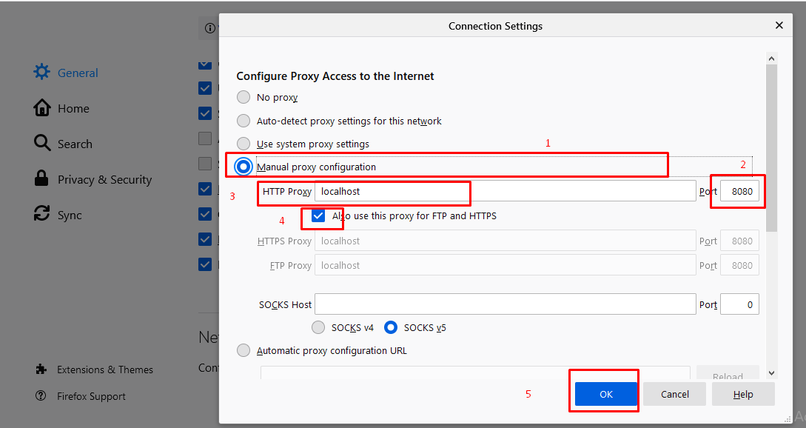Choose Auto-detect proxy settings for this network
Image resolution: width=806 pixels, height=428 pixels.
pos(244,121)
